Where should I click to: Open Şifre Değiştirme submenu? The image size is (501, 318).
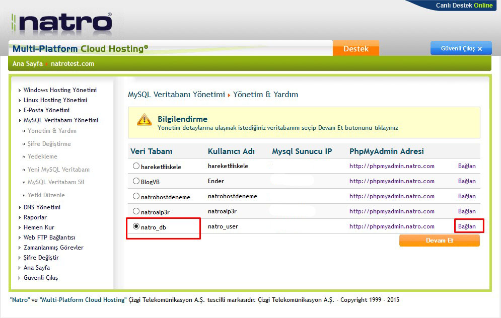click(x=49, y=144)
